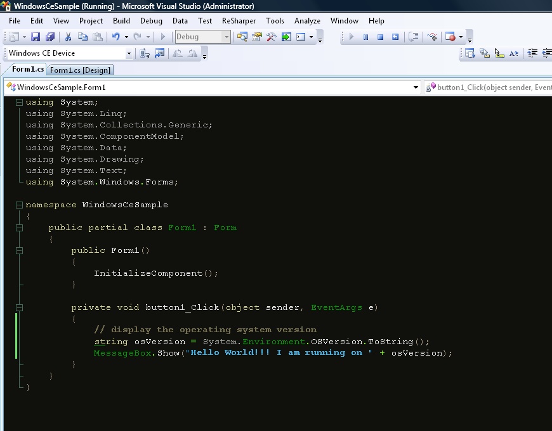Open the Debug solution configuration dropdown

click(227, 37)
